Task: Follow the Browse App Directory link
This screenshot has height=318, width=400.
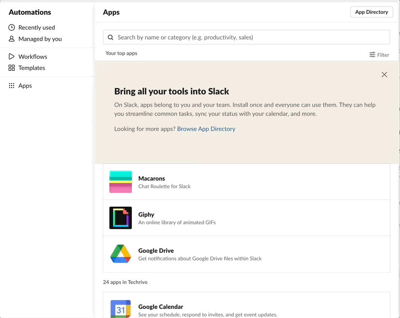Action: (x=206, y=129)
